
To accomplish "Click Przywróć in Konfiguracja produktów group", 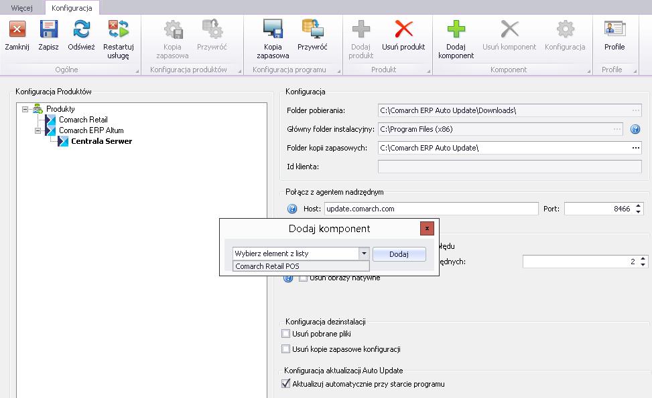I will tap(212, 29).
